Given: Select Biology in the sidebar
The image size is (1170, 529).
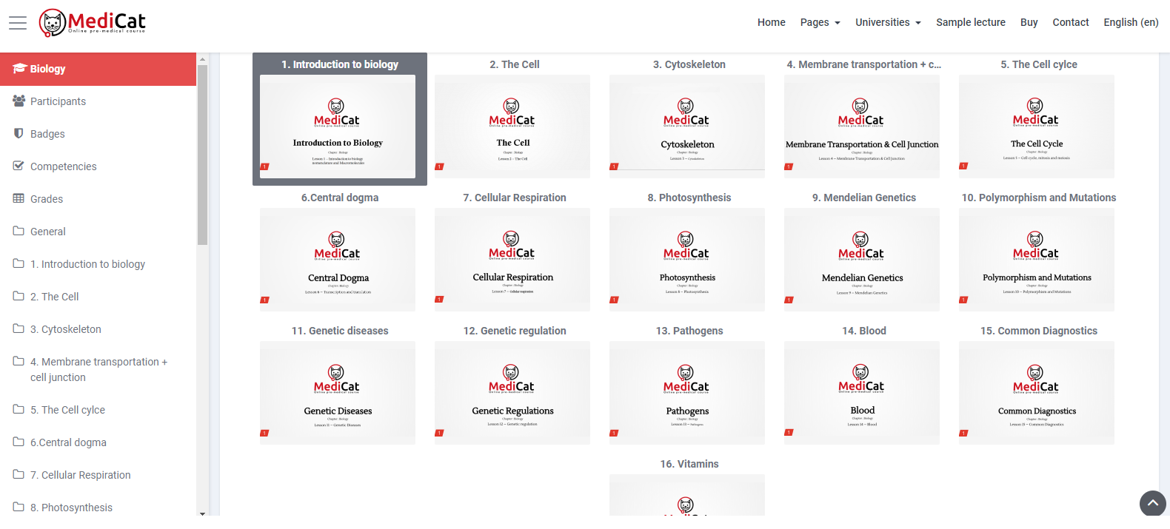Looking at the screenshot, I should click(98, 69).
